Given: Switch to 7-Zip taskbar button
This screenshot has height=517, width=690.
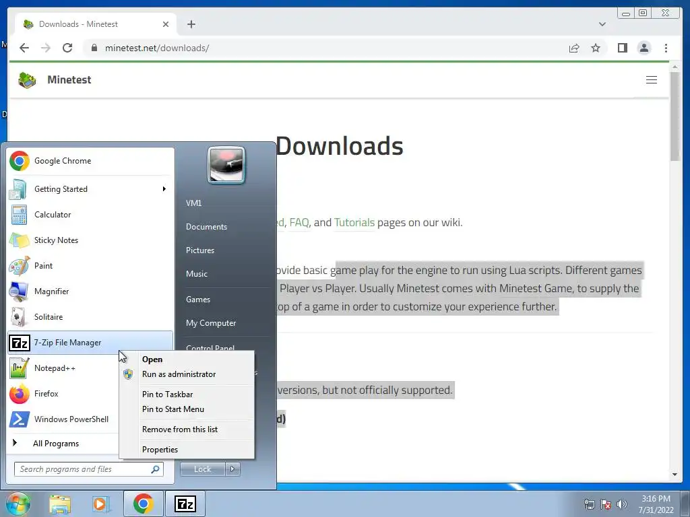Looking at the screenshot, I should [185, 504].
